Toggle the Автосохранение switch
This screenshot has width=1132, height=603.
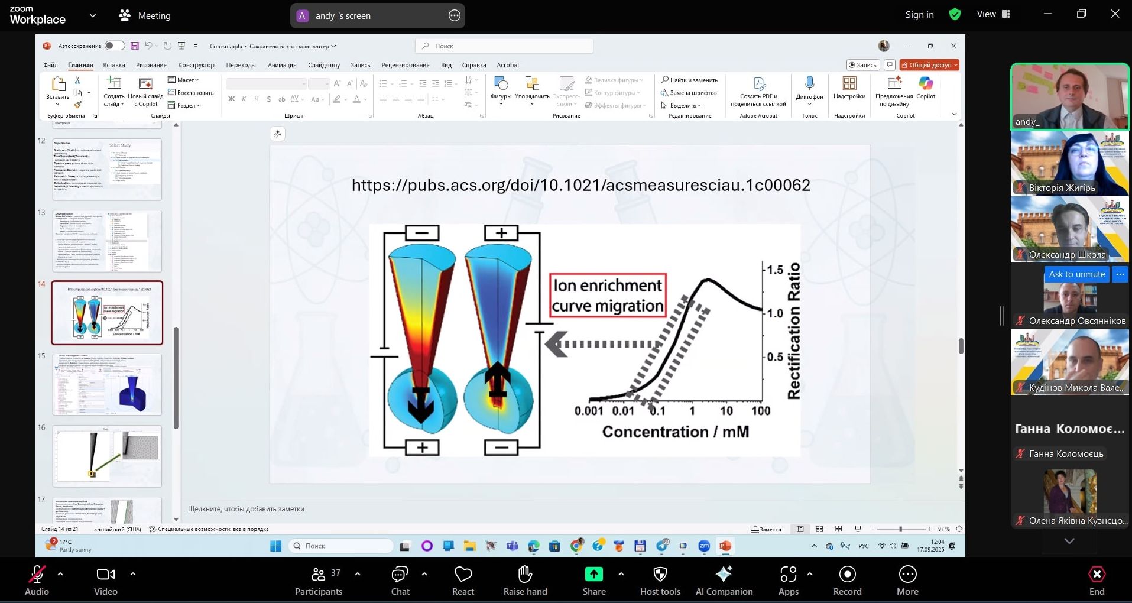pyautogui.click(x=115, y=46)
